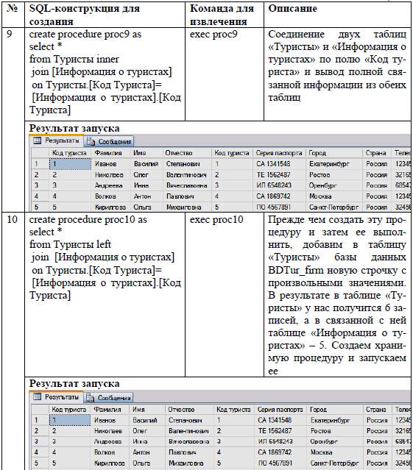Click Город column header in proc10 grid

coord(335,410)
